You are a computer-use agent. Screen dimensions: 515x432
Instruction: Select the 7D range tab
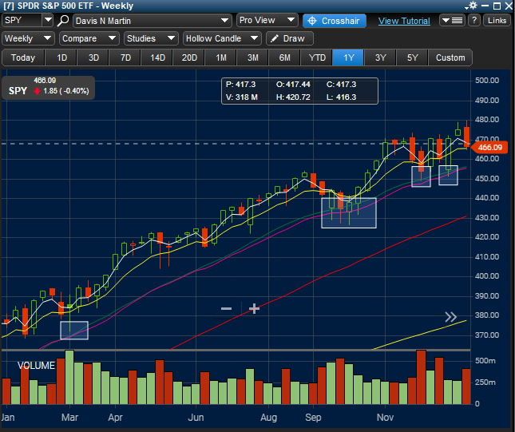click(125, 57)
